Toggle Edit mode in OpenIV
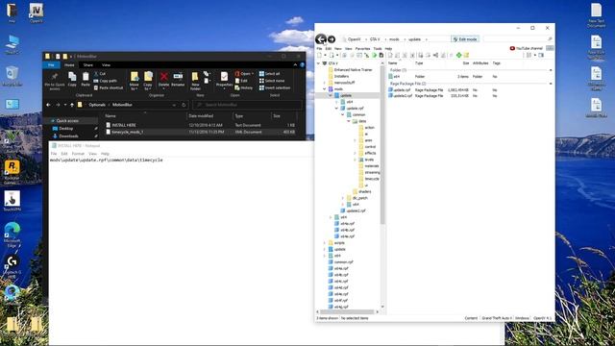 tap(465, 39)
